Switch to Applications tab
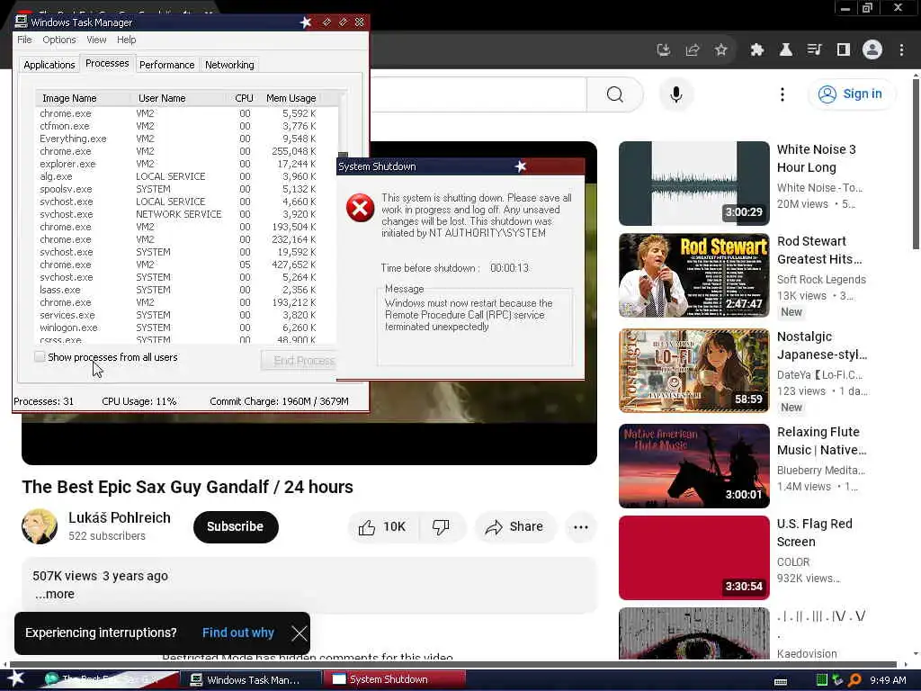The image size is (921, 691). click(x=49, y=65)
